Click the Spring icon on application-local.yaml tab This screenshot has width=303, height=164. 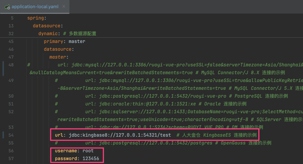point(6,7)
